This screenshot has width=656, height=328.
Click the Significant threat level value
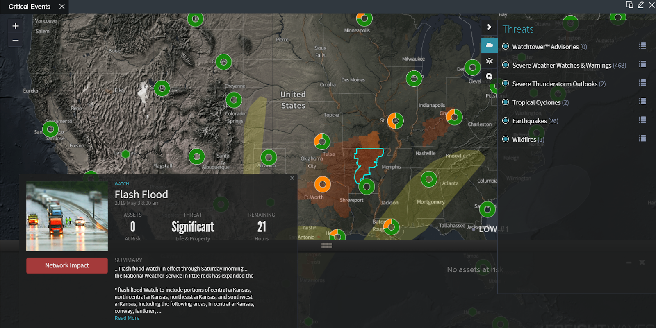[x=193, y=226]
